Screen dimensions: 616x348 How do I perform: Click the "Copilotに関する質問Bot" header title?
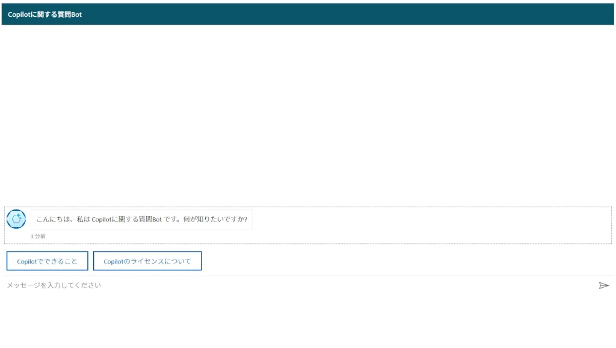[45, 14]
